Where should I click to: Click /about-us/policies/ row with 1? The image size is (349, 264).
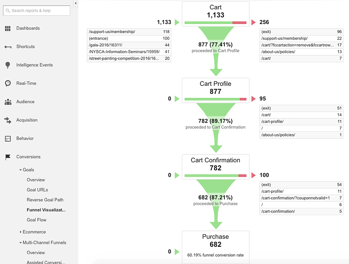click(301, 135)
